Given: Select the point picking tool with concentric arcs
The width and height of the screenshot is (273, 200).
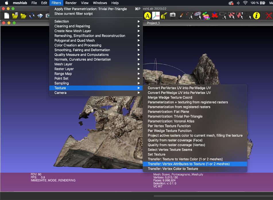Looking at the screenshot, I should coord(189,15).
